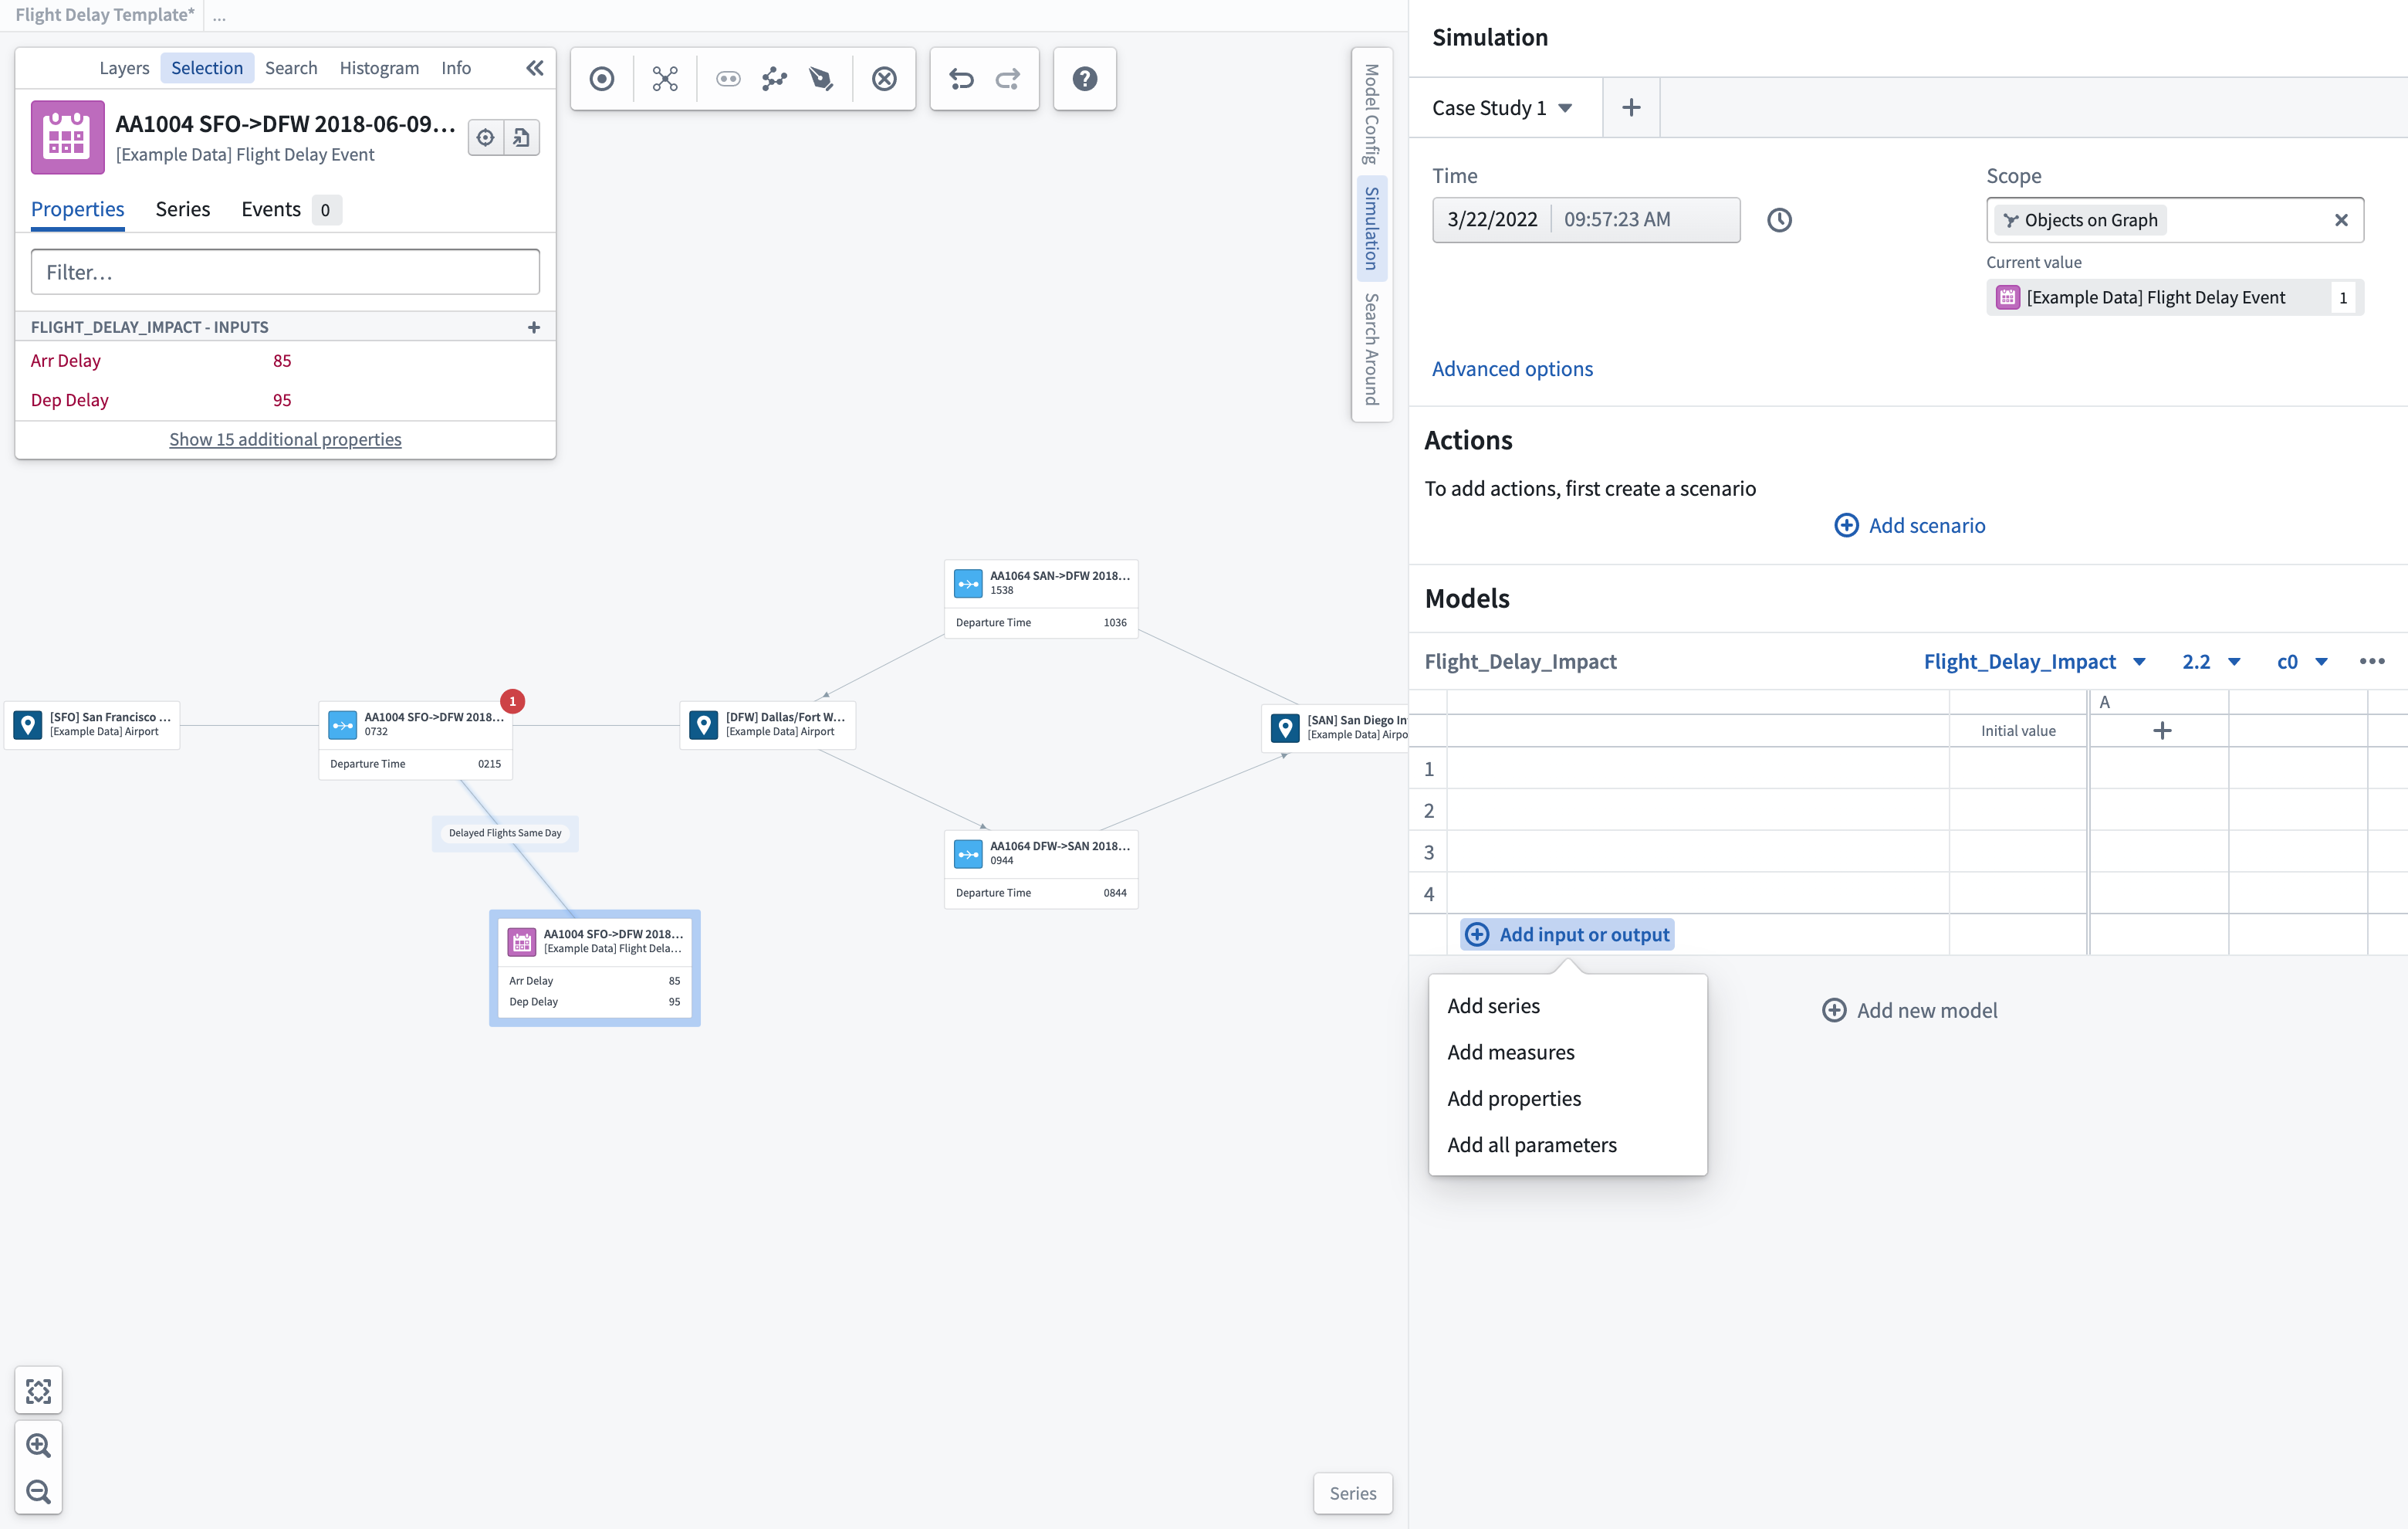The image size is (2408, 1529).
Task: Click the circled X toolbar icon
Action: tap(884, 79)
